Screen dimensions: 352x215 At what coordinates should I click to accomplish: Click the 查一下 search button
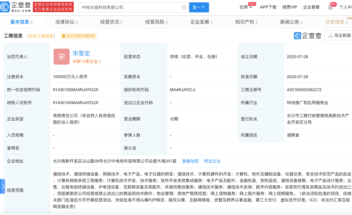pyautogui.click(x=199, y=7)
